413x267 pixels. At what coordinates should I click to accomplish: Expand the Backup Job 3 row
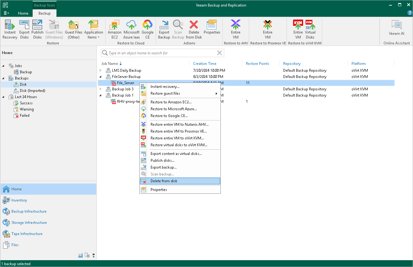100,89
